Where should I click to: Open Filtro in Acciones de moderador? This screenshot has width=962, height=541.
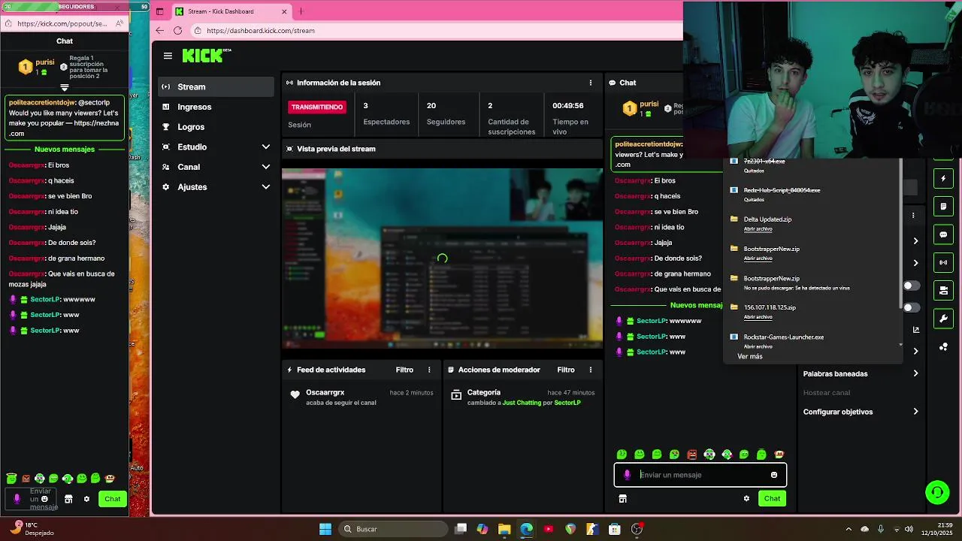[566, 370]
